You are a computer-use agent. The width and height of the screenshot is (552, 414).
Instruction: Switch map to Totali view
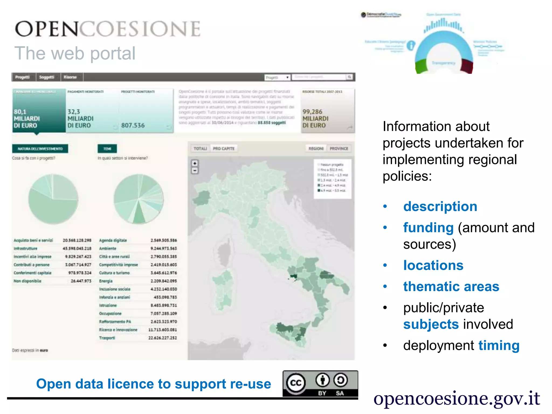tap(200, 149)
